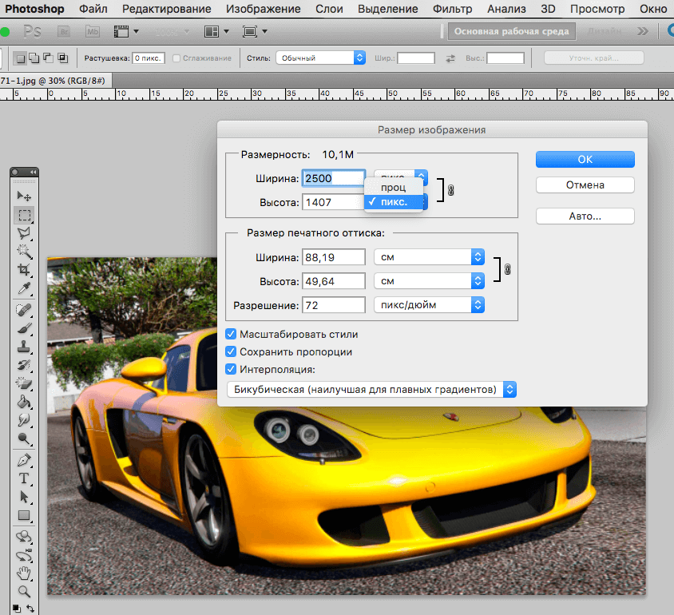The width and height of the screenshot is (674, 615).
Task: Select the Rectangular Marquee tool
Action: pyautogui.click(x=25, y=215)
